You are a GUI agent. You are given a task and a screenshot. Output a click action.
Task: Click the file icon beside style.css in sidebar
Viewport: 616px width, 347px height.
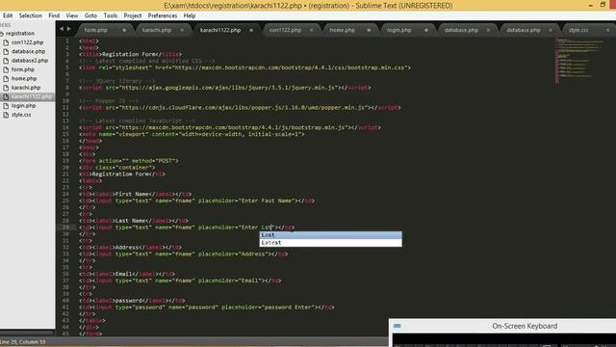pos(6,115)
